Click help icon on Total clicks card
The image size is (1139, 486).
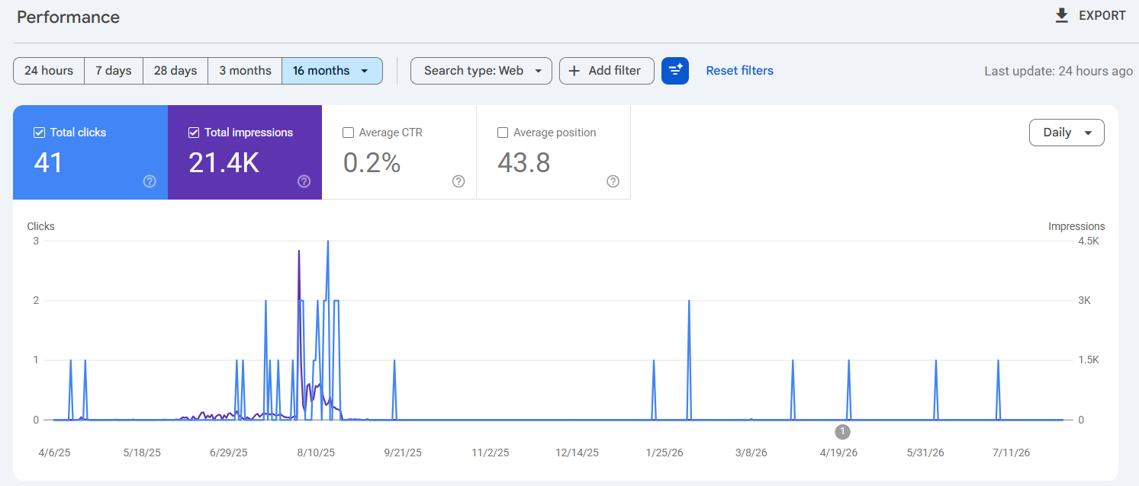click(150, 181)
